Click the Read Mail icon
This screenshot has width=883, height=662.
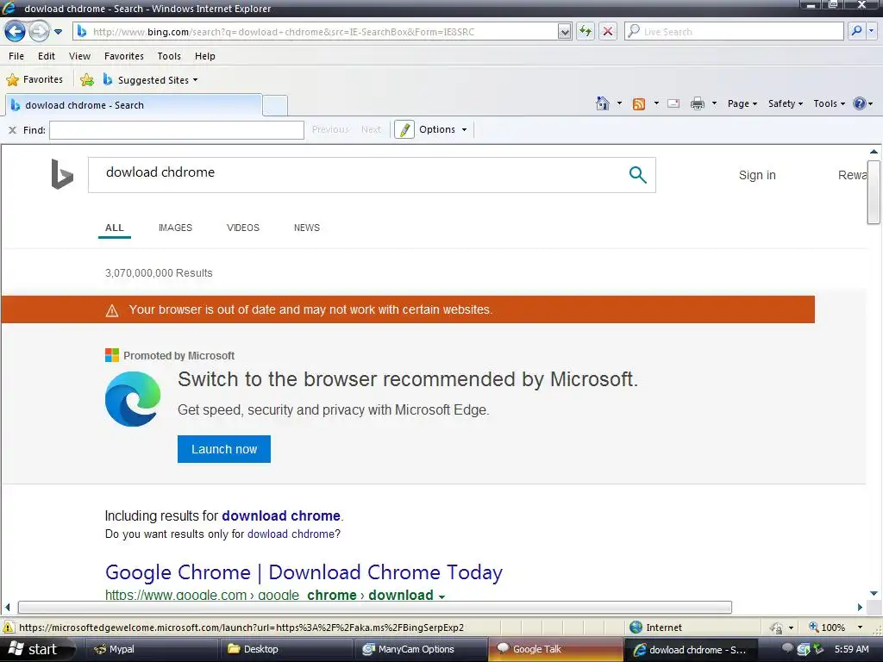tap(673, 103)
